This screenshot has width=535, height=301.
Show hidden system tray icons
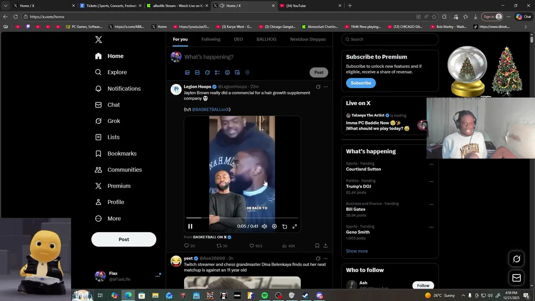coord(463,296)
